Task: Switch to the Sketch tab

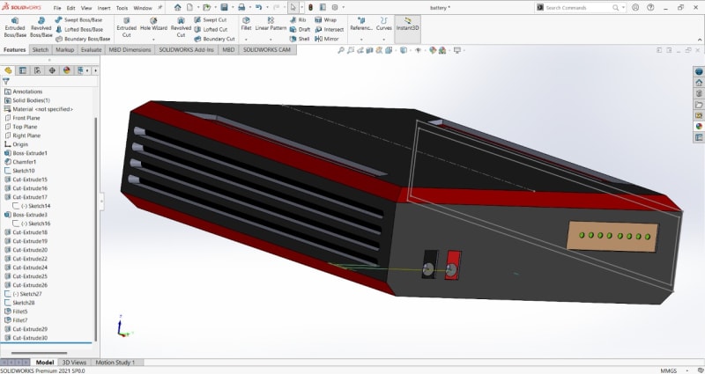Action: (x=41, y=50)
